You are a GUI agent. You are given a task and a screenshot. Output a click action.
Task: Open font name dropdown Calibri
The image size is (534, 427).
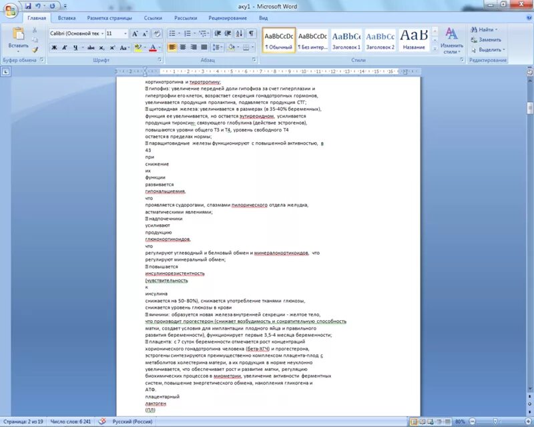[102, 34]
